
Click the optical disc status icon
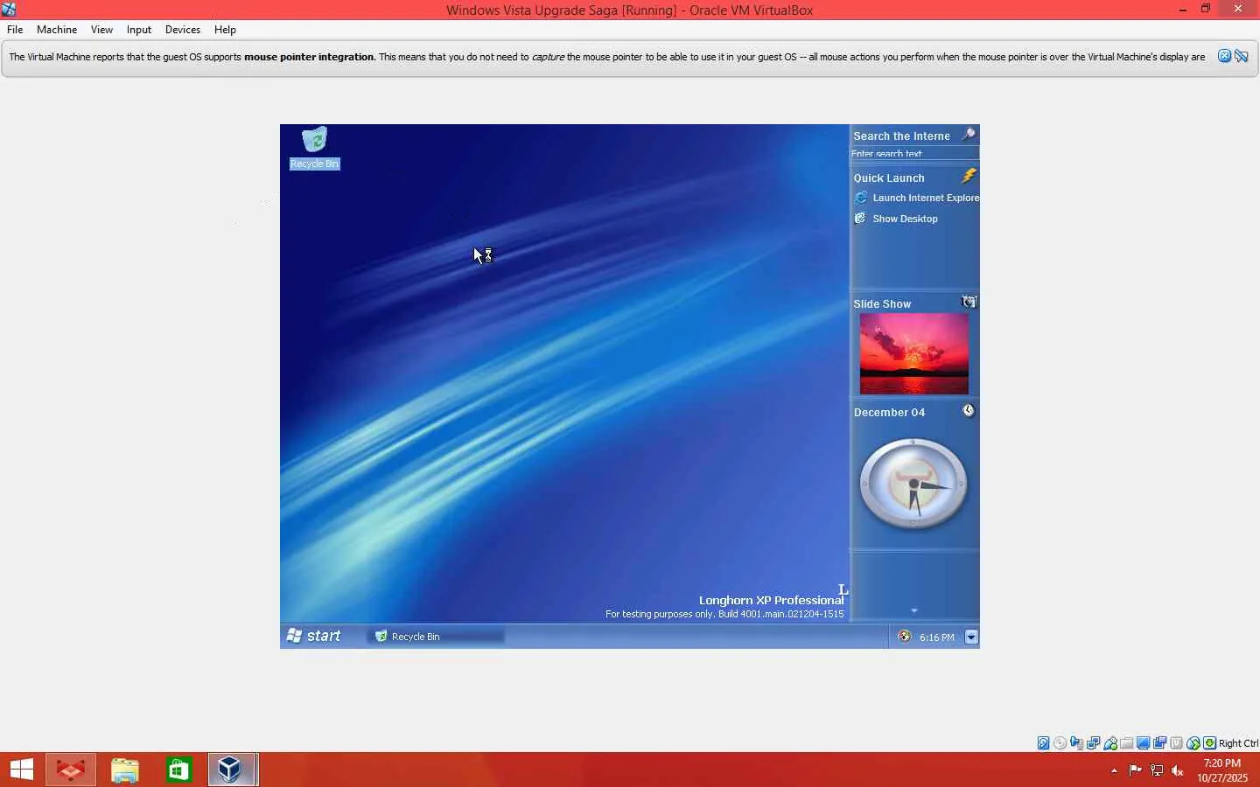[x=1060, y=743]
